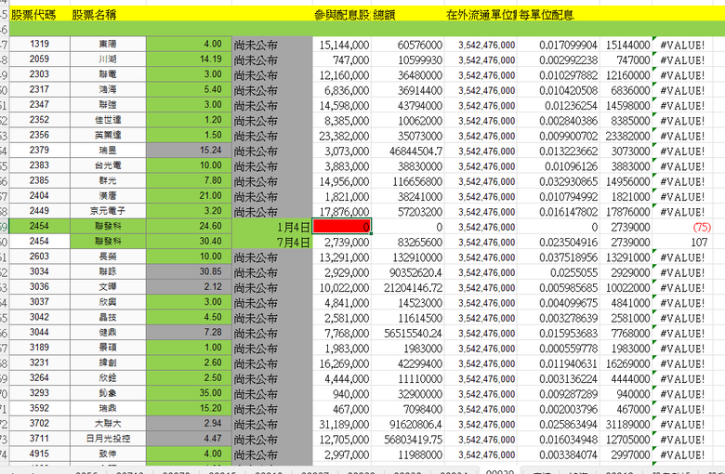Select stock code cell 3592
Viewport: 725px width, 474px height.
click(40, 408)
